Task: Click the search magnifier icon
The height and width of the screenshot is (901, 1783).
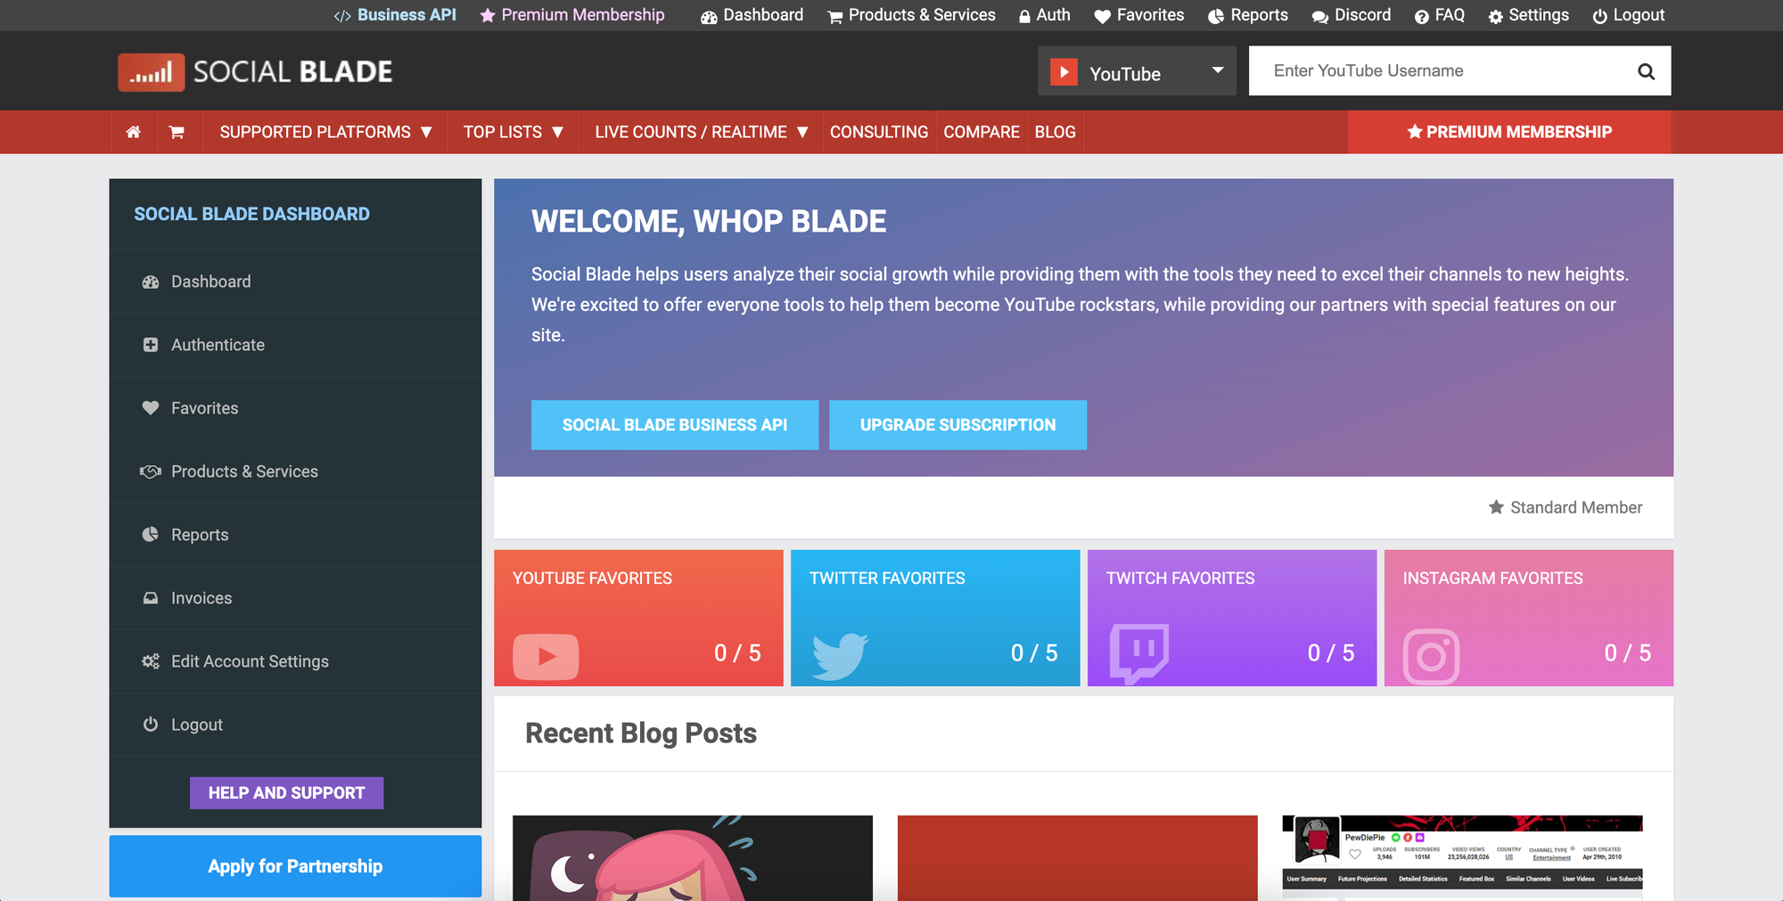Action: 1645,70
